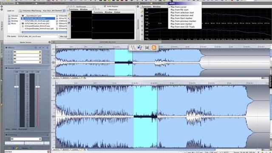Toggle the Master Level section fold button

pos(6,68)
